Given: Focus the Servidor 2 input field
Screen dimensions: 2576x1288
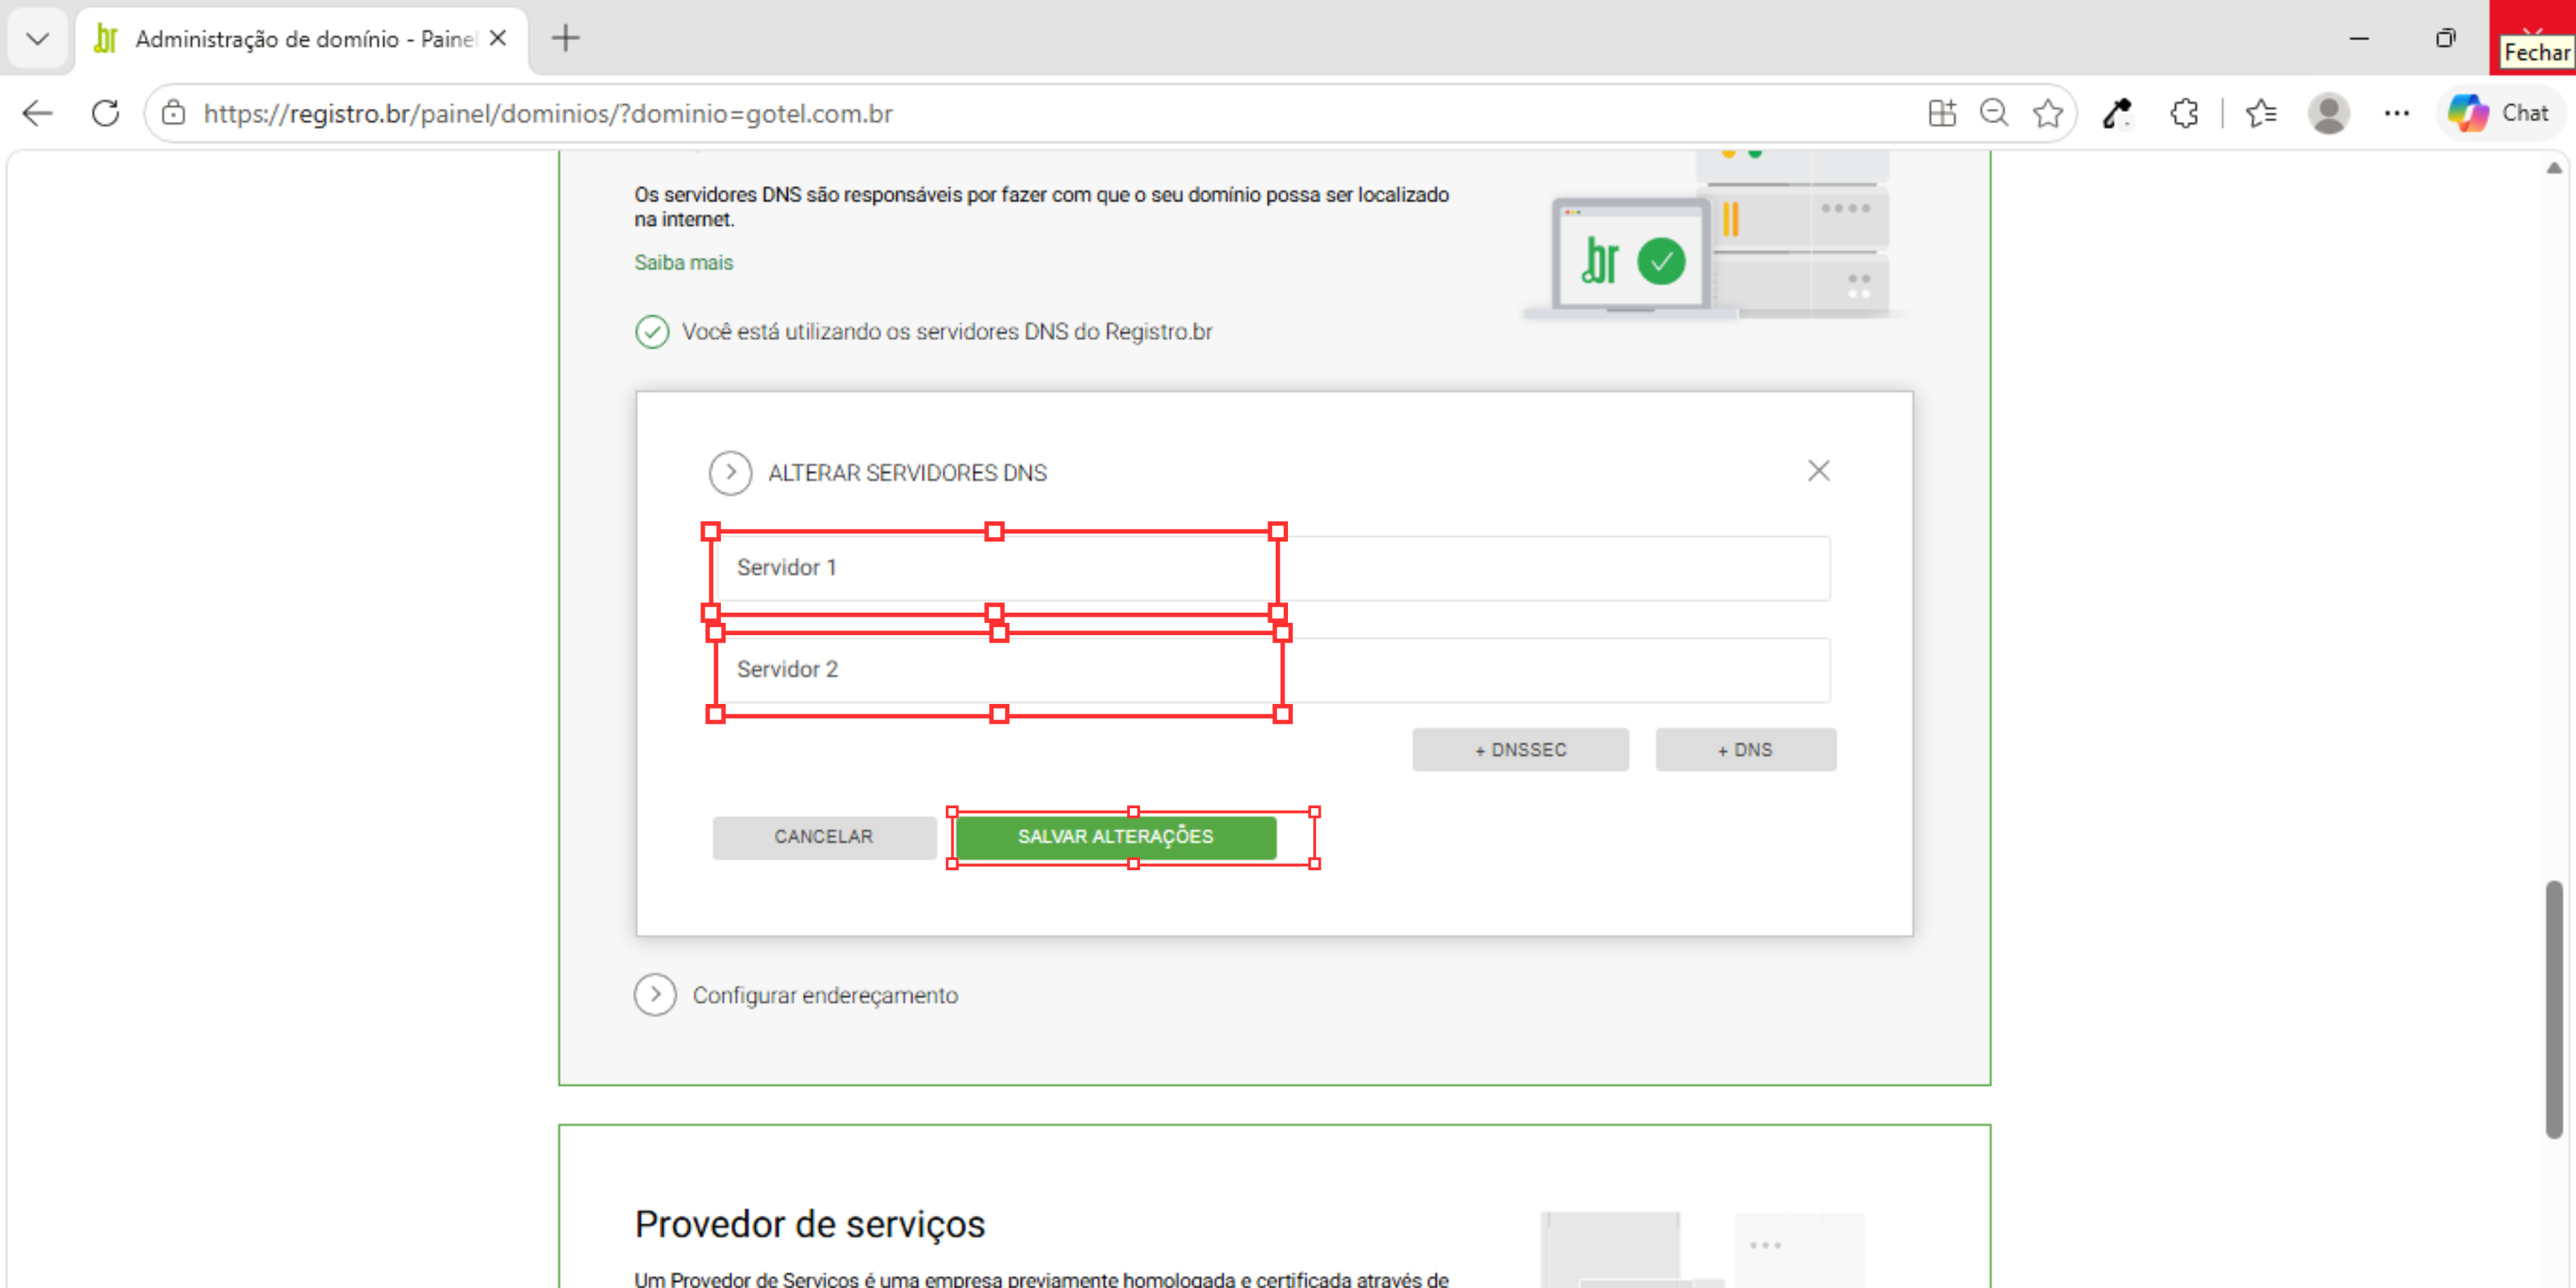Looking at the screenshot, I should (x=1273, y=670).
